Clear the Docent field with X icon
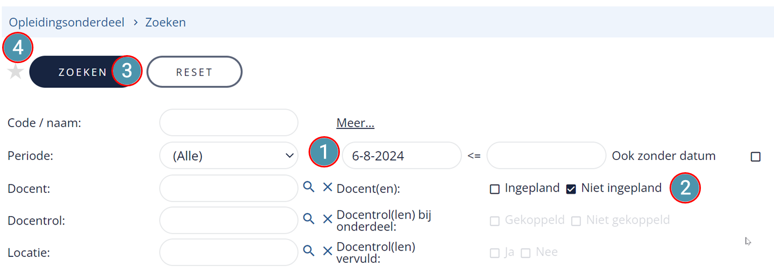 [328, 186]
